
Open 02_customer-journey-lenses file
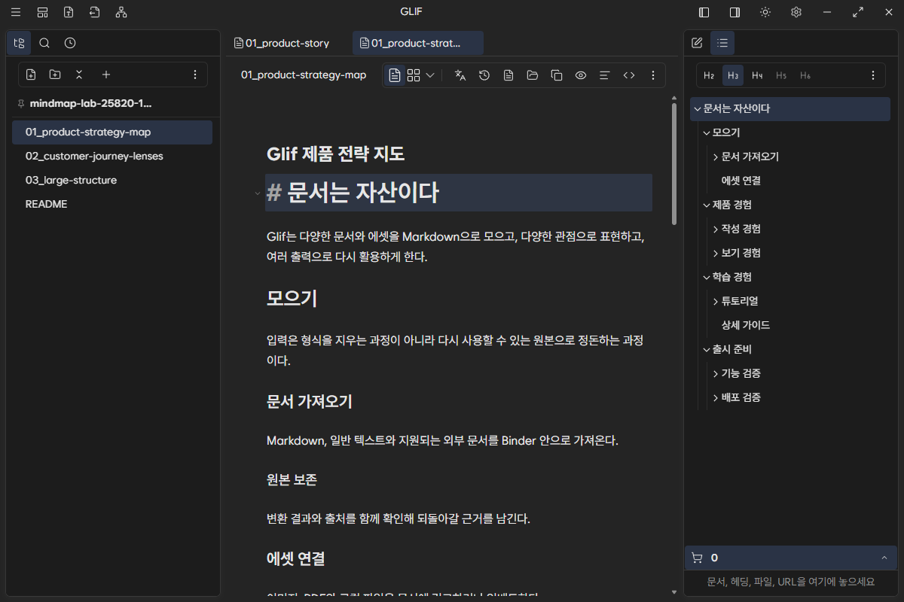[x=112, y=156]
